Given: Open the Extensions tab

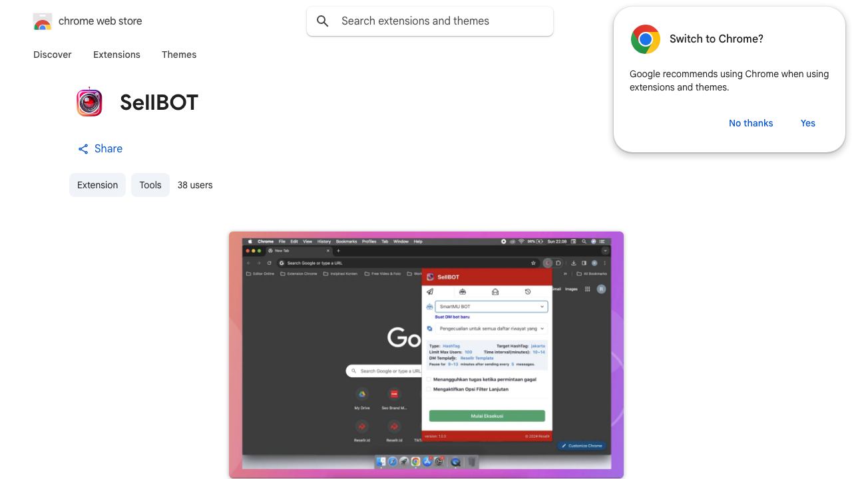Looking at the screenshot, I should coord(116,55).
